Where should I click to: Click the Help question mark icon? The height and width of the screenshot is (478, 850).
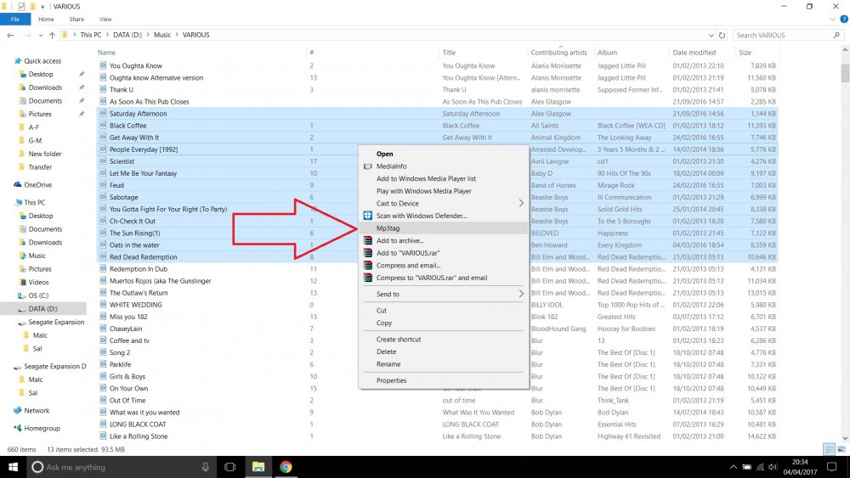click(844, 19)
